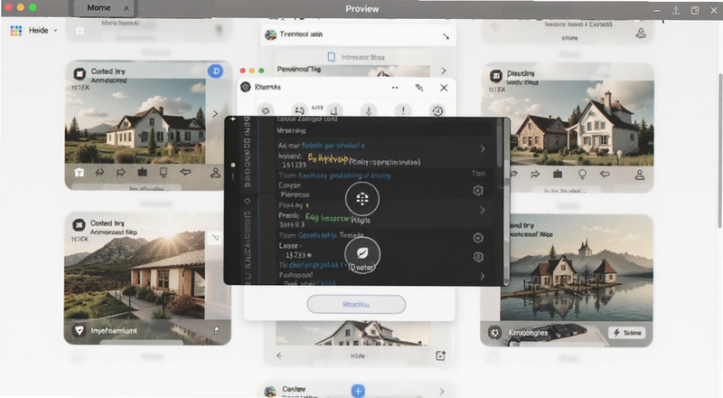Viewport: 723px width, 398px height.
Task: Click the clock icon in KtumAs toolbar
Action: point(437,111)
